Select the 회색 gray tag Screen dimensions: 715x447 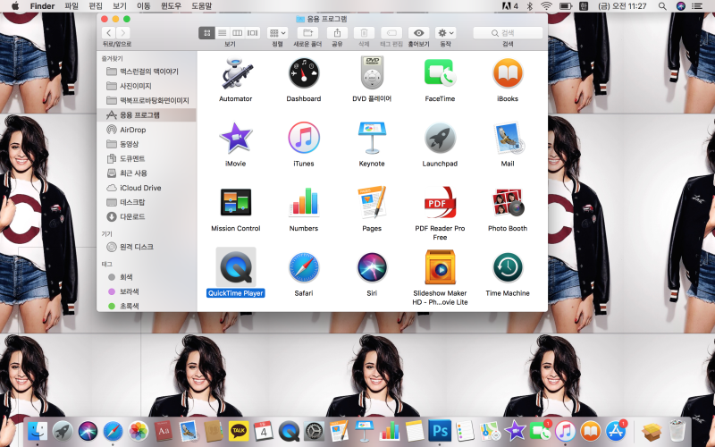point(147,277)
